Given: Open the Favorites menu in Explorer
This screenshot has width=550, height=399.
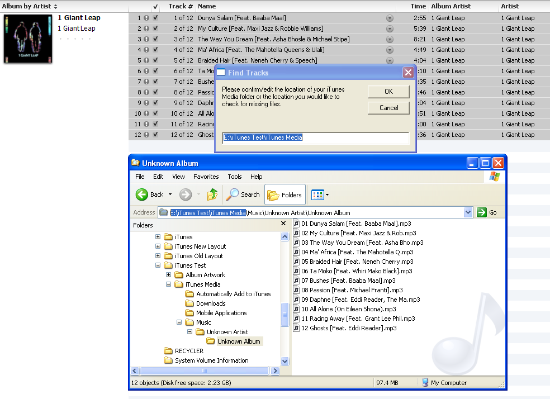Looking at the screenshot, I should coord(206,177).
